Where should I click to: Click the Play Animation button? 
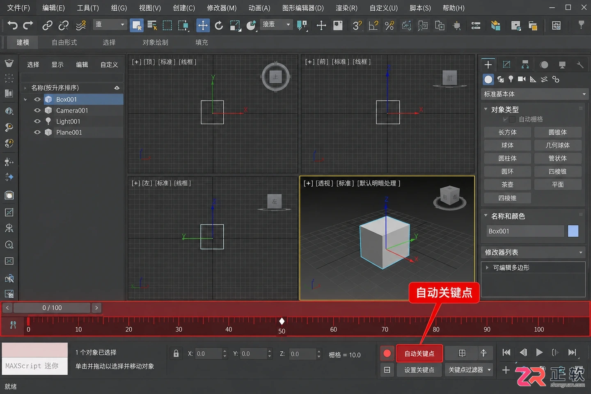coord(539,352)
